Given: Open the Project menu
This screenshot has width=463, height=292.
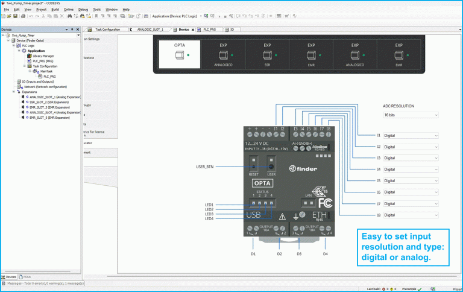Looking at the screenshot, I should 42,10.
